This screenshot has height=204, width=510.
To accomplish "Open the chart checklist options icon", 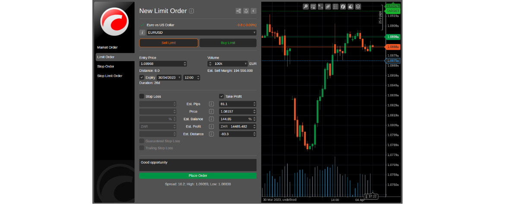I will (336, 6).
